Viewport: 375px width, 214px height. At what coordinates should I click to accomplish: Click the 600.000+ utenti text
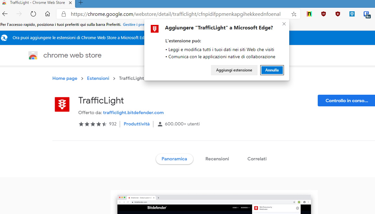click(182, 124)
